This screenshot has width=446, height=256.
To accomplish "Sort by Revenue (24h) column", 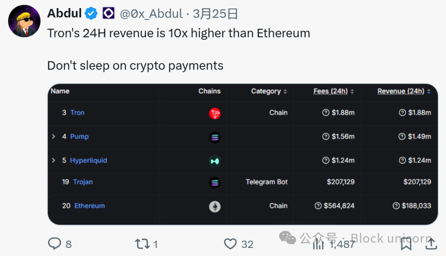I will point(404,91).
